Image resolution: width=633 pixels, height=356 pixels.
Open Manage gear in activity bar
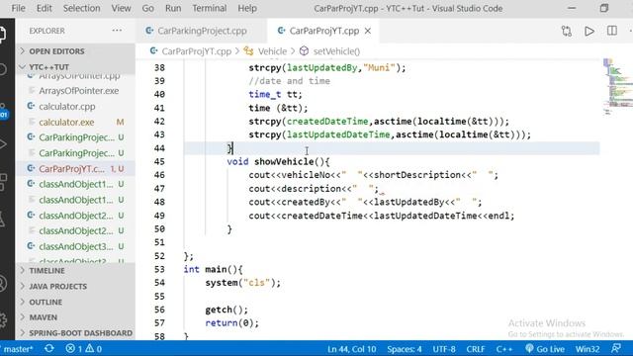[3, 320]
